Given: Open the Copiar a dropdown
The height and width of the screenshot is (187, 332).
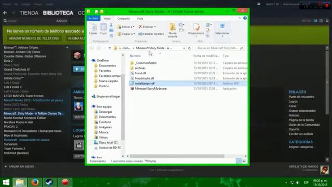Looking at the screenshot, I should tap(126, 34).
